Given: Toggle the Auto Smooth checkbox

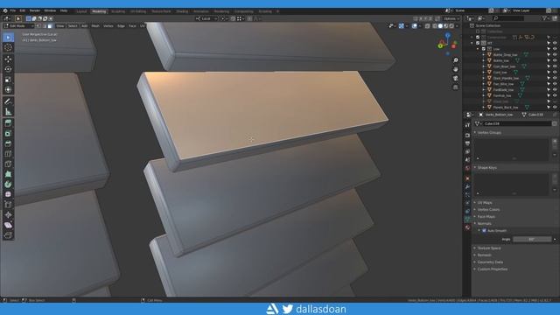Looking at the screenshot, I should click(x=484, y=231).
